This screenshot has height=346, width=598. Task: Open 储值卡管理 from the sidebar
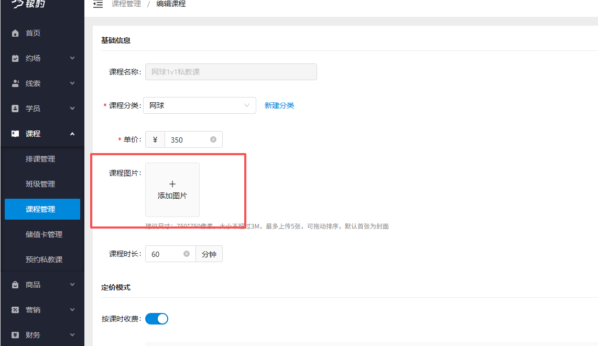coord(42,234)
